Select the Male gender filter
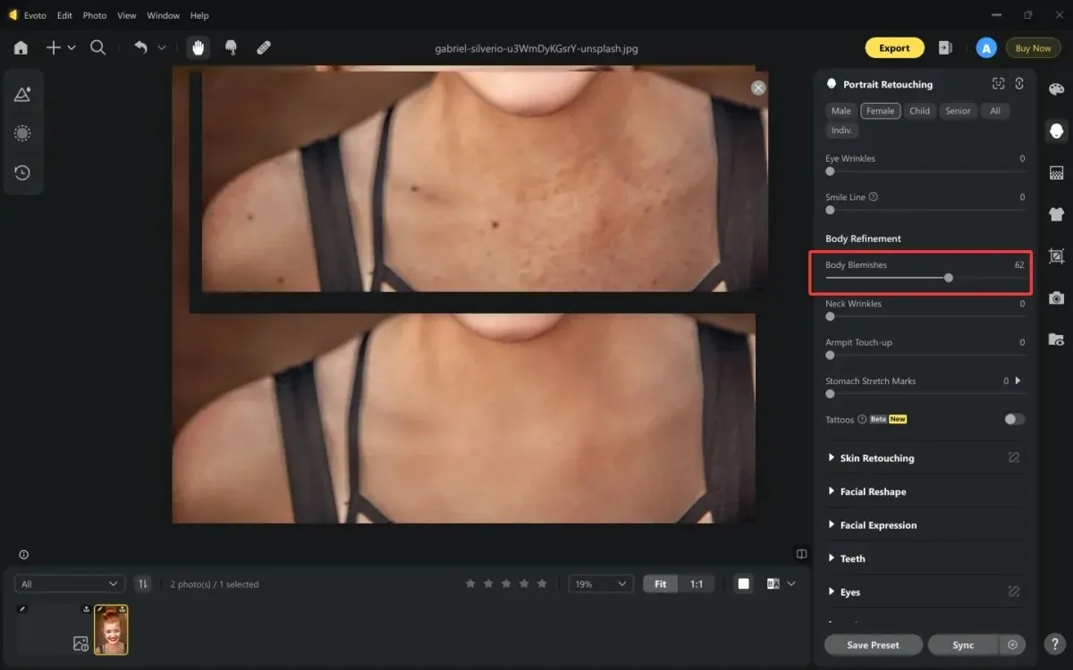 pyautogui.click(x=841, y=111)
